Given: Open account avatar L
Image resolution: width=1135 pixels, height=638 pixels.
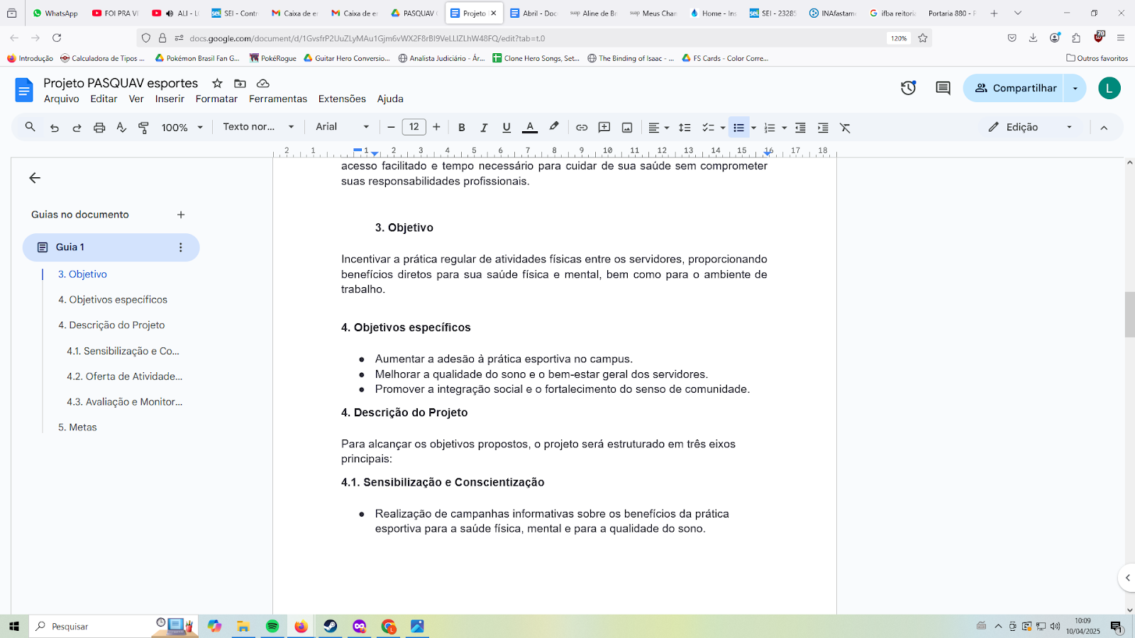Looking at the screenshot, I should [1109, 88].
